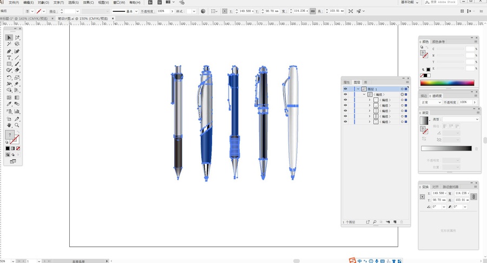Select the Zoom tool
487x263 pixels.
click(x=17, y=125)
